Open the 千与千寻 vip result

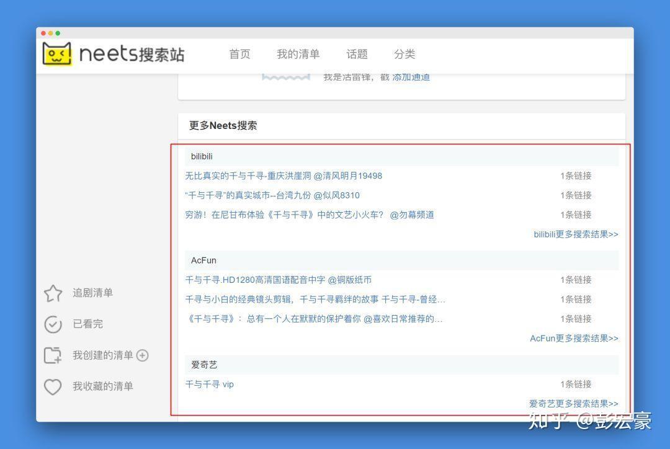[x=210, y=385]
